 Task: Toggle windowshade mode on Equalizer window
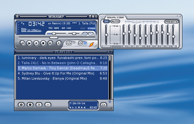pyautogui.click(x=177, y=16)
